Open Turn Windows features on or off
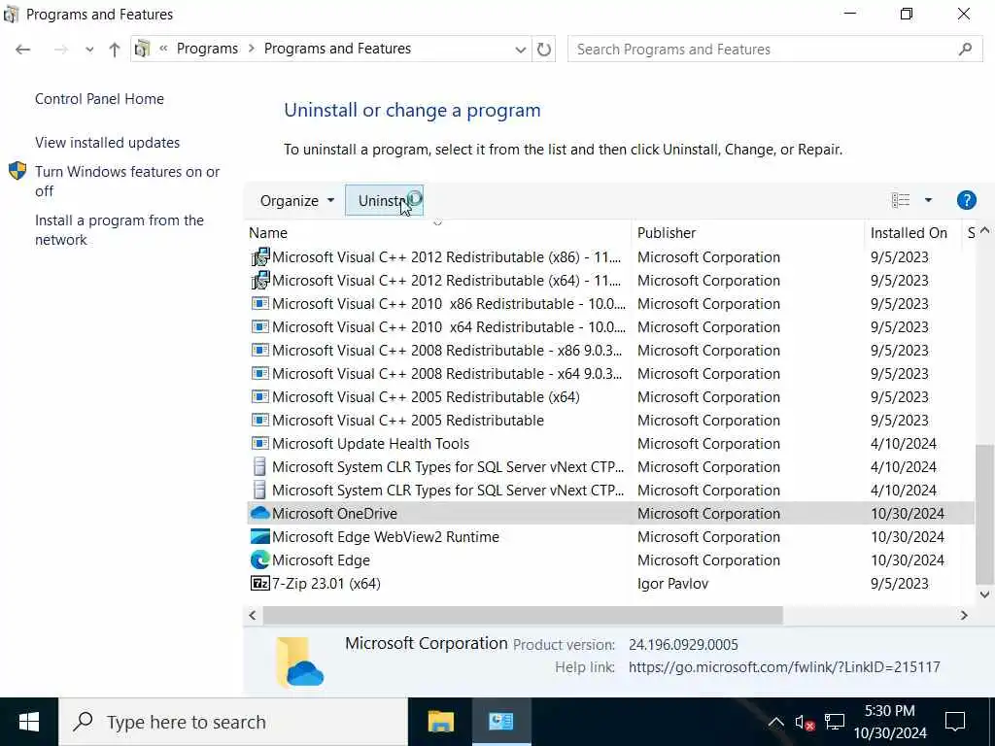Image resolution: width=995 pixels, height=746 pixels. [127, 182]
